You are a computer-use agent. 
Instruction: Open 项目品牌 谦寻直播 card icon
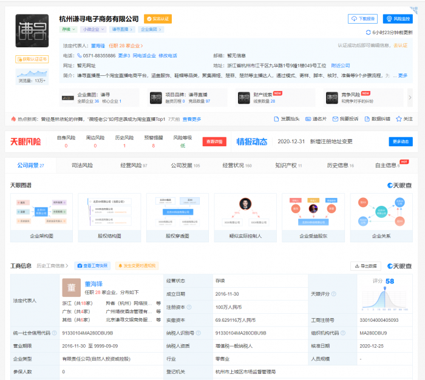156,98
